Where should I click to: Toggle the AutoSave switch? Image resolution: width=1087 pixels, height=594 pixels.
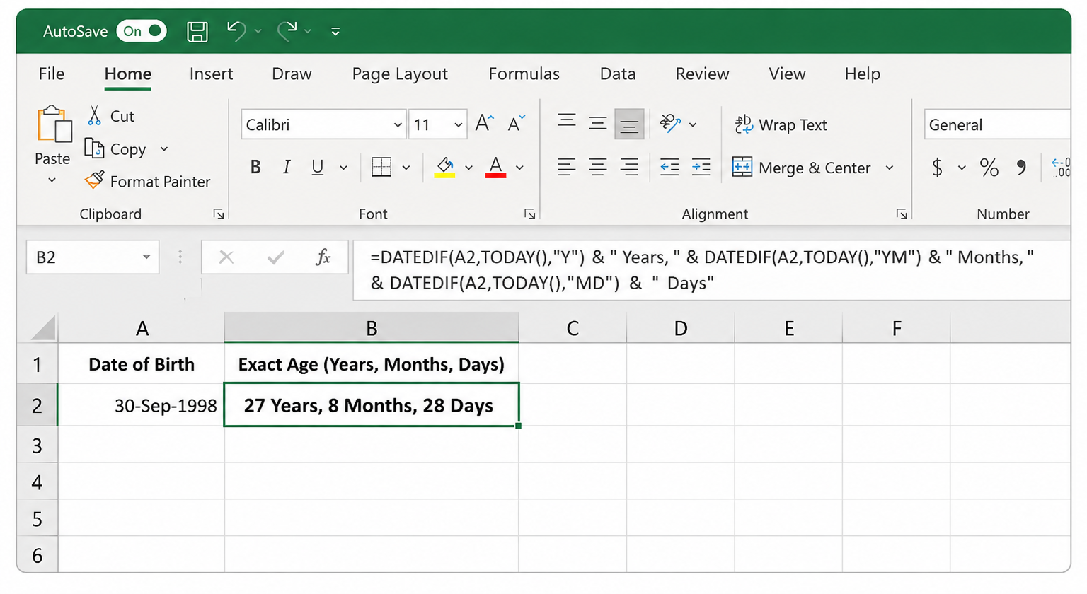142,31
